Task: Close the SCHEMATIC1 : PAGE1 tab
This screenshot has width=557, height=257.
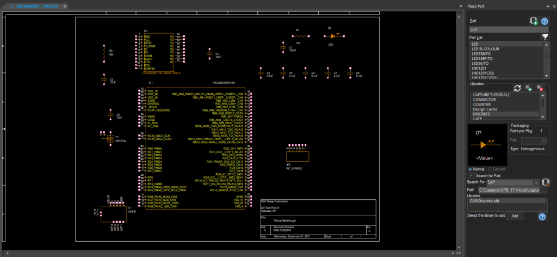Action: pyautogui.click(x=66, y=7)
